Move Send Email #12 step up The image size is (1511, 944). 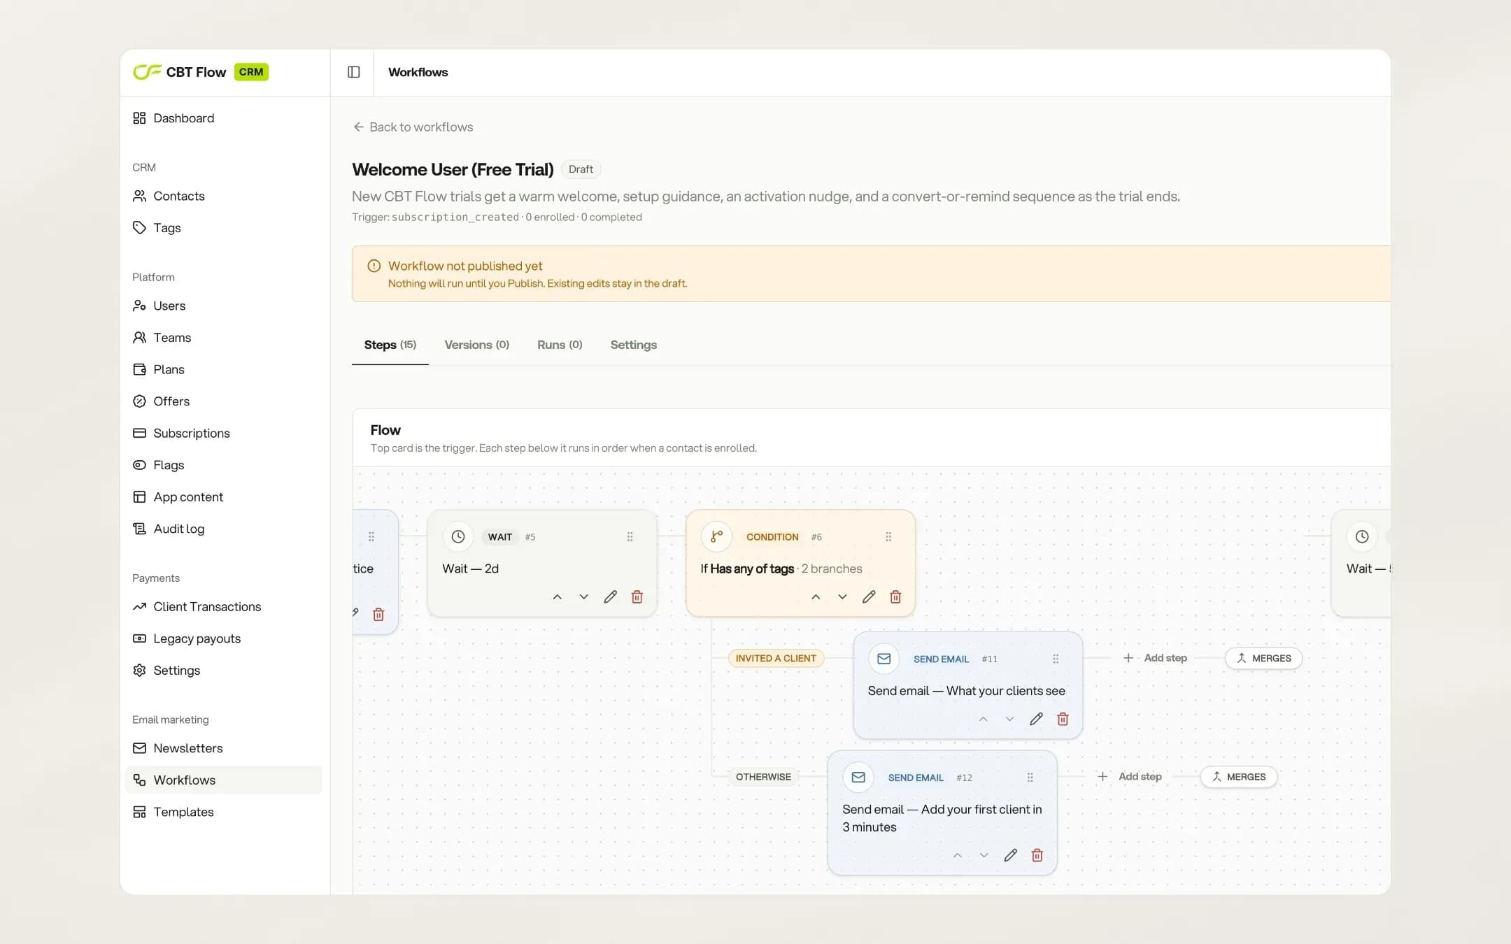click(958, 855)
